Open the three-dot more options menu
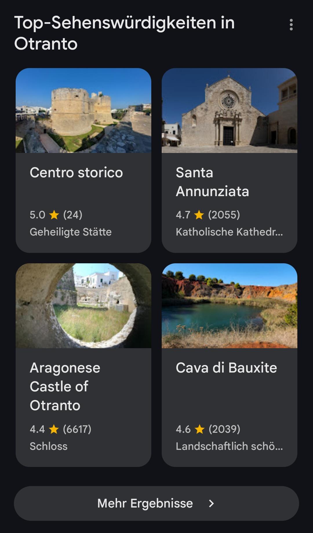Image resolution: width=313 pixels, height=533 pixels. (291, 25)
